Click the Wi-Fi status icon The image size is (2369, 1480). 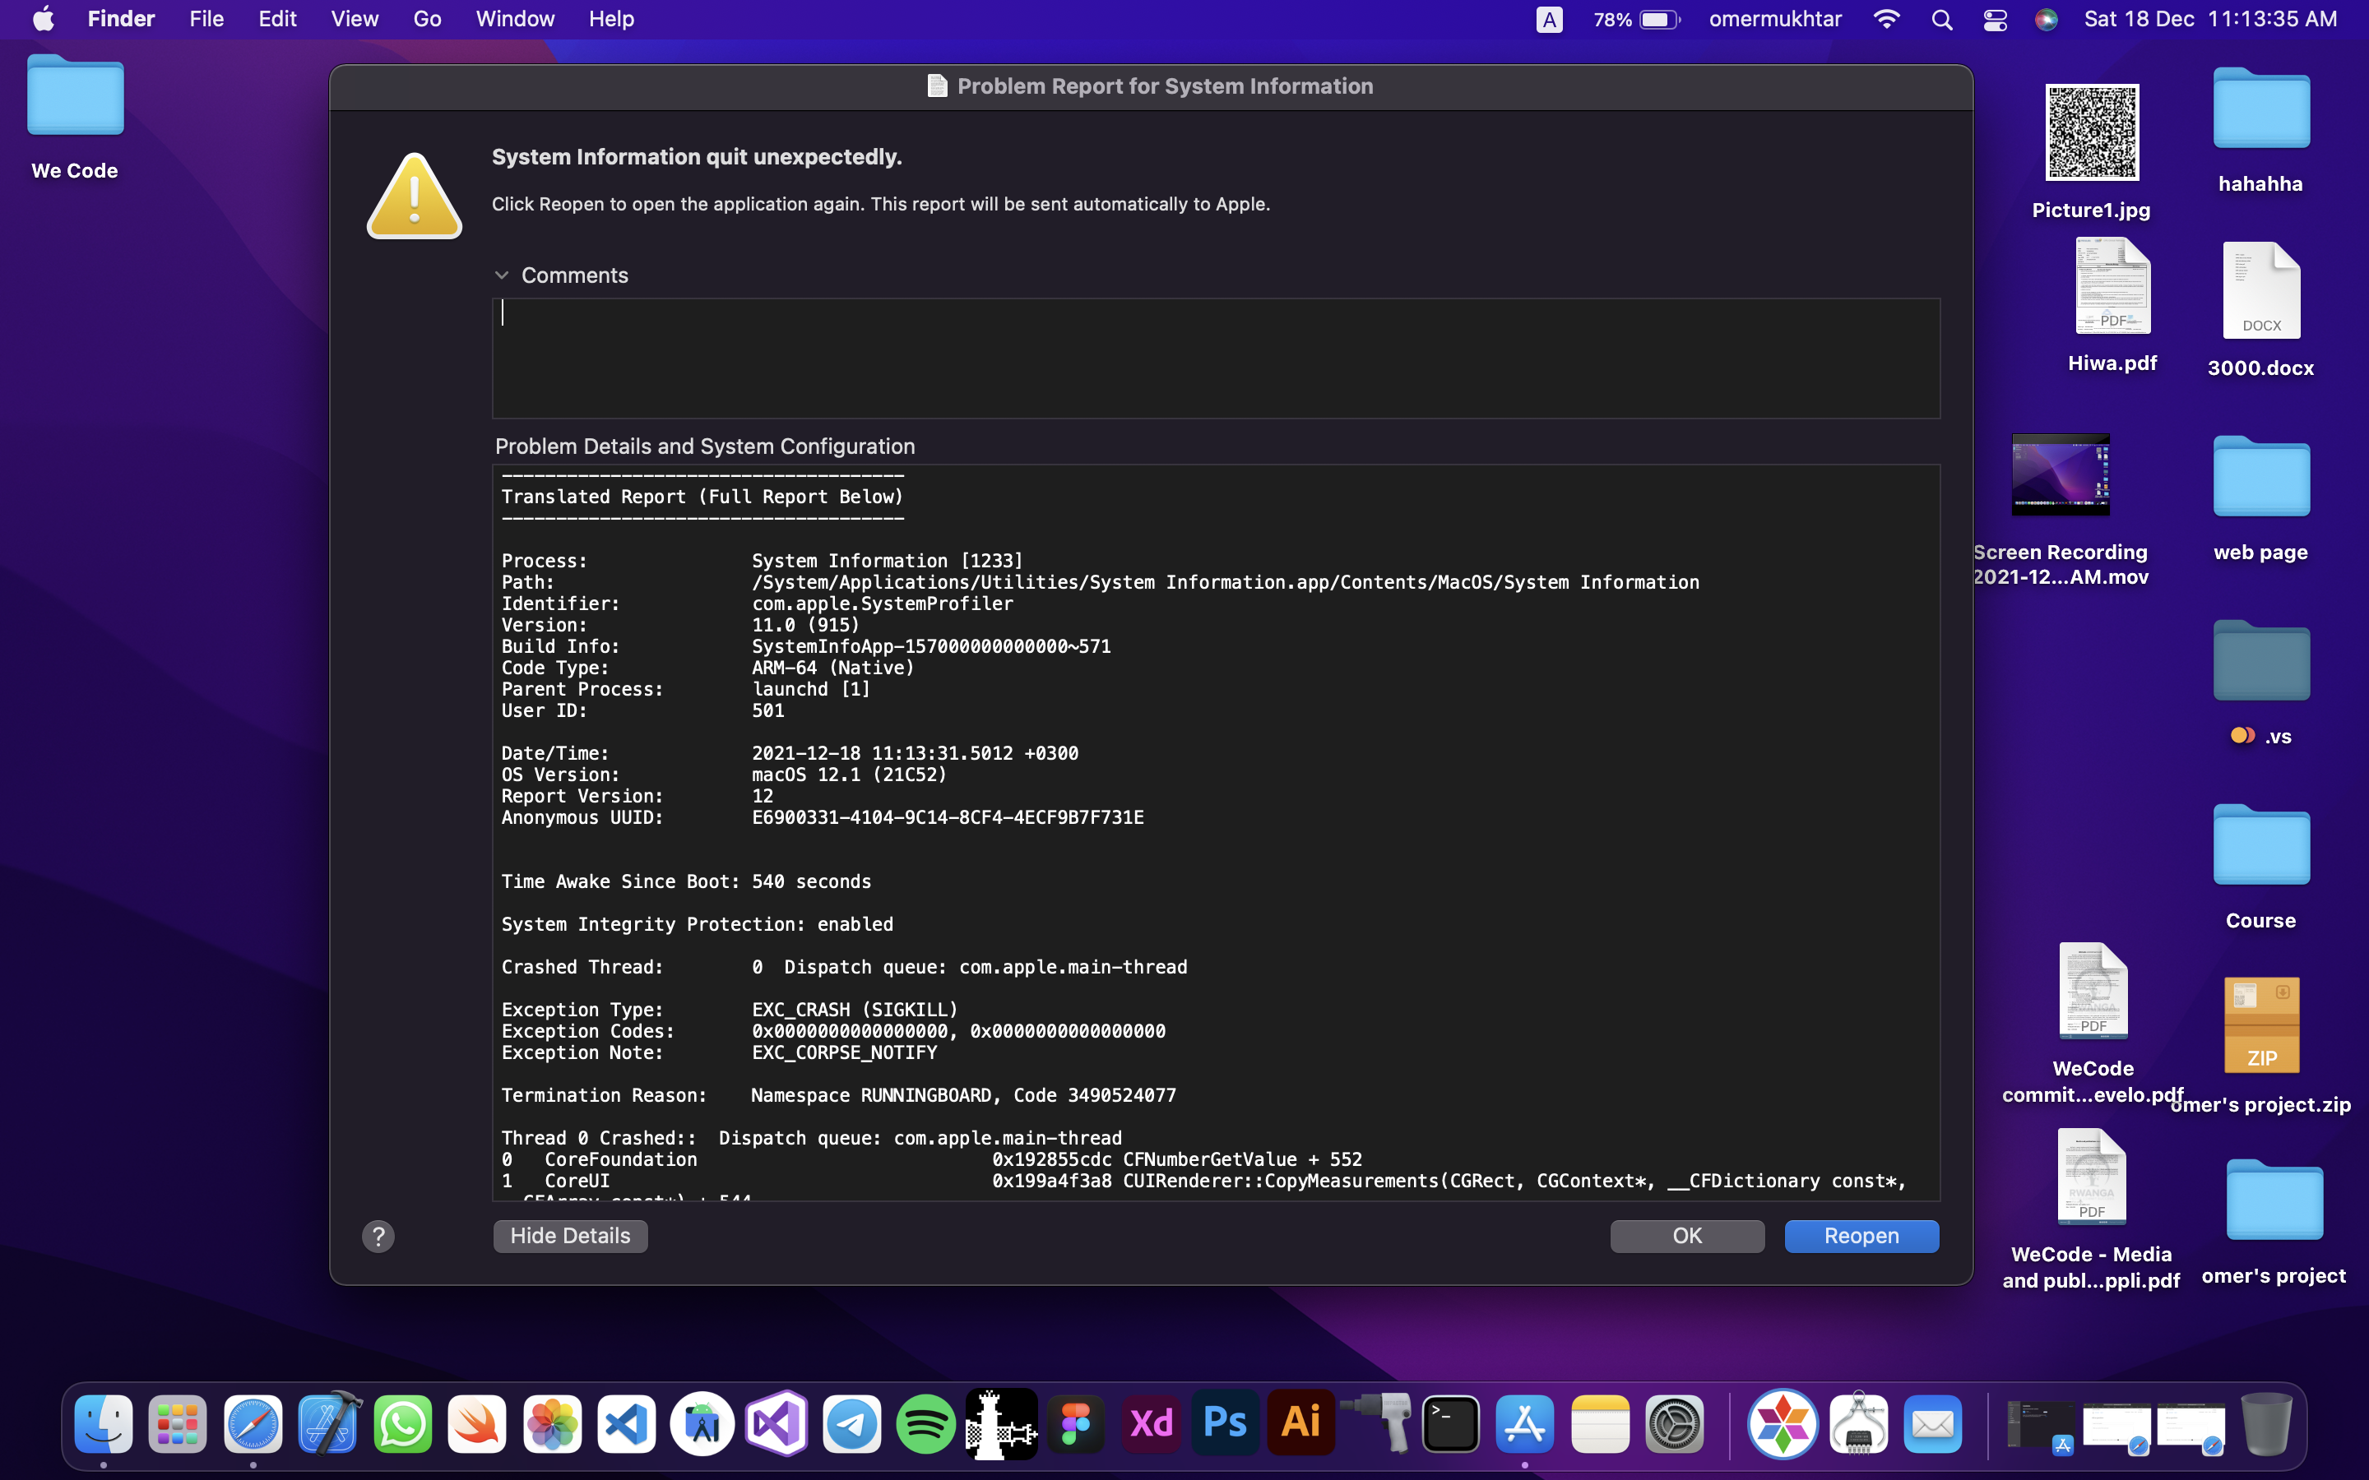pyautogui.click(x=1885, y=20)
